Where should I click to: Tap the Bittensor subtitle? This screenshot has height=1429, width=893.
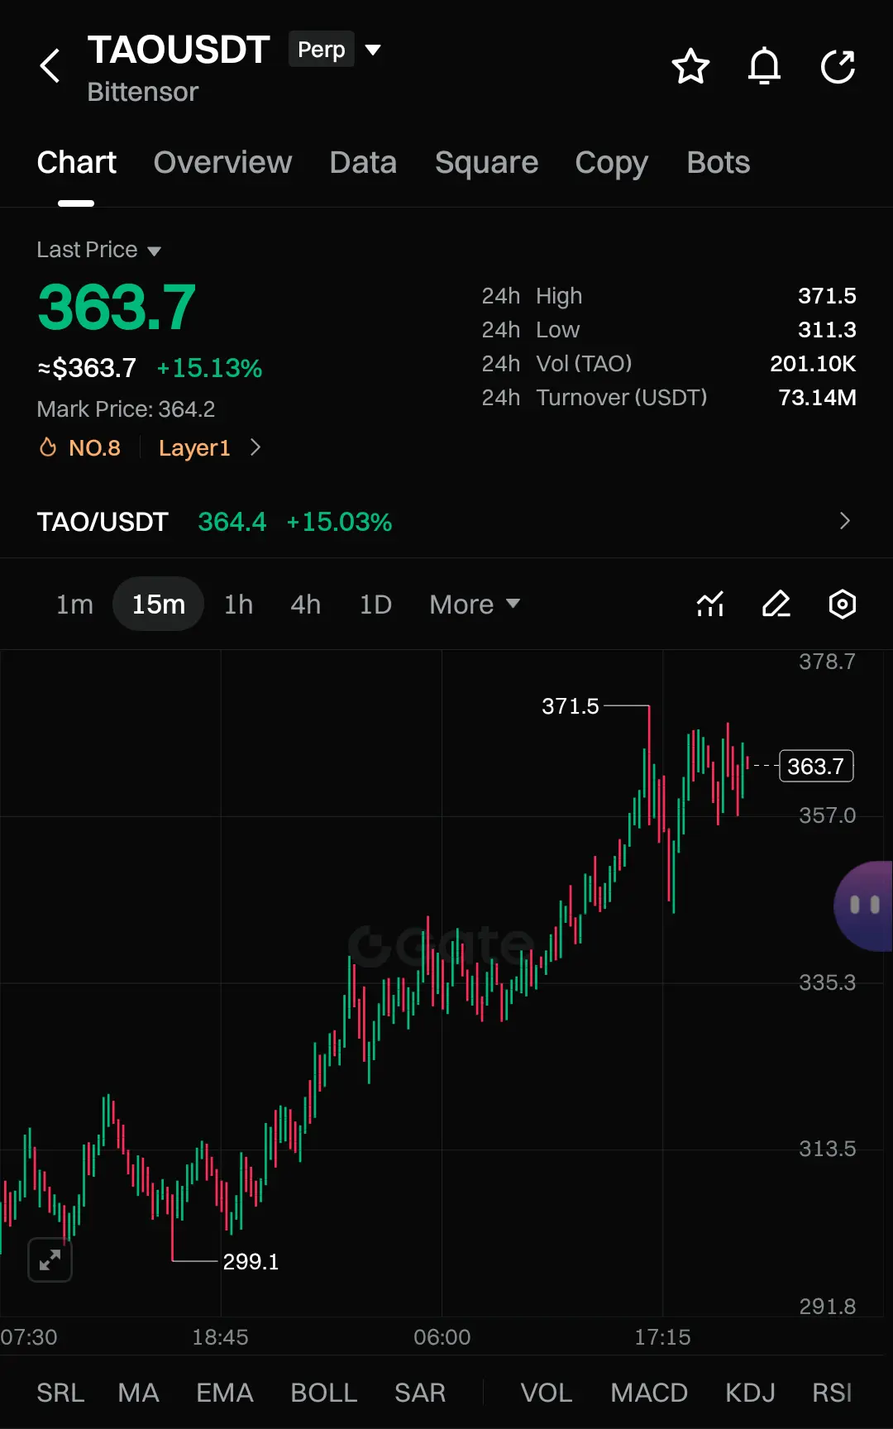click(143, 92)
